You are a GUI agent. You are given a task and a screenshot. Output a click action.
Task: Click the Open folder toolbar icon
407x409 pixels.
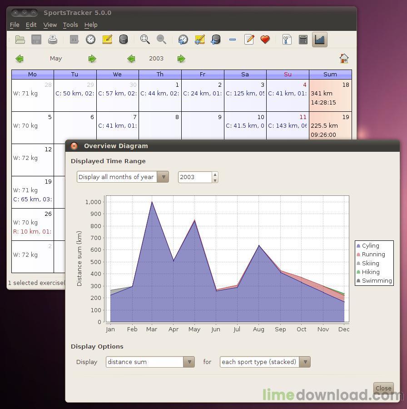pyautogui.click(x=20, y=40)
